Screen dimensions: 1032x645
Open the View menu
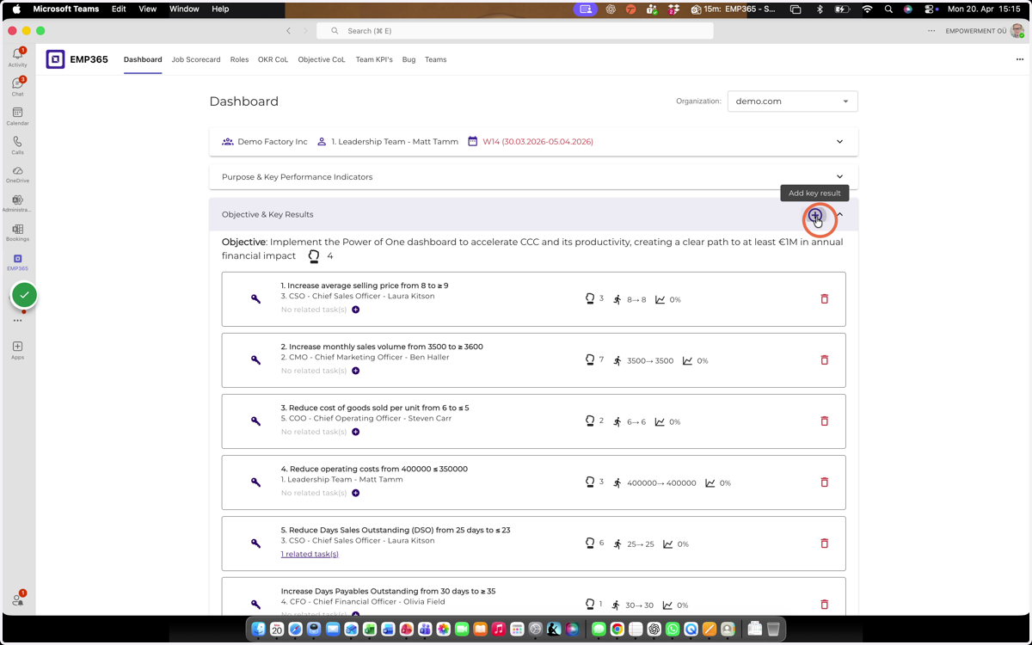coord(148,9)
